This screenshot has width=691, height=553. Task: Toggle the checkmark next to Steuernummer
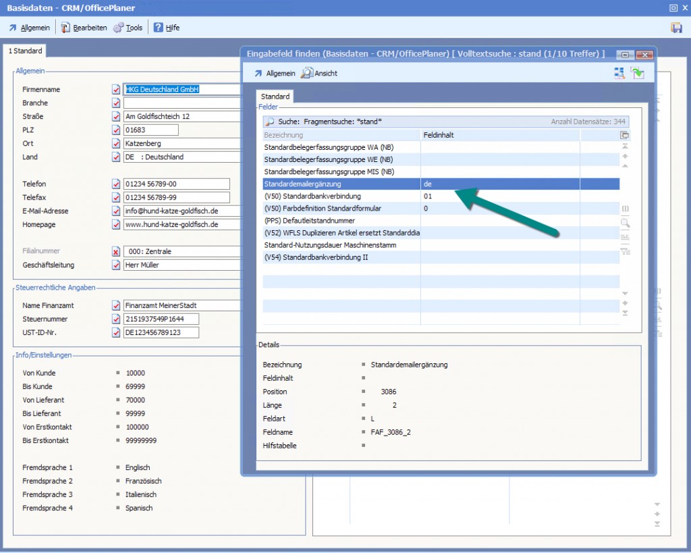116,319
